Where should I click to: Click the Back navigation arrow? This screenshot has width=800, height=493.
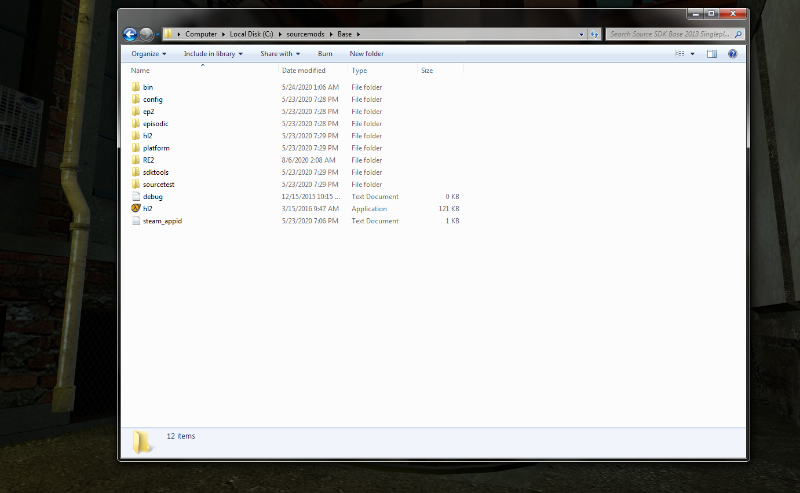[130, 35]
